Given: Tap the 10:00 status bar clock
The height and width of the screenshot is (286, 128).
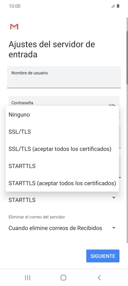Looking at the screenshot, I should pyautogui.click(x=15, y=6).
